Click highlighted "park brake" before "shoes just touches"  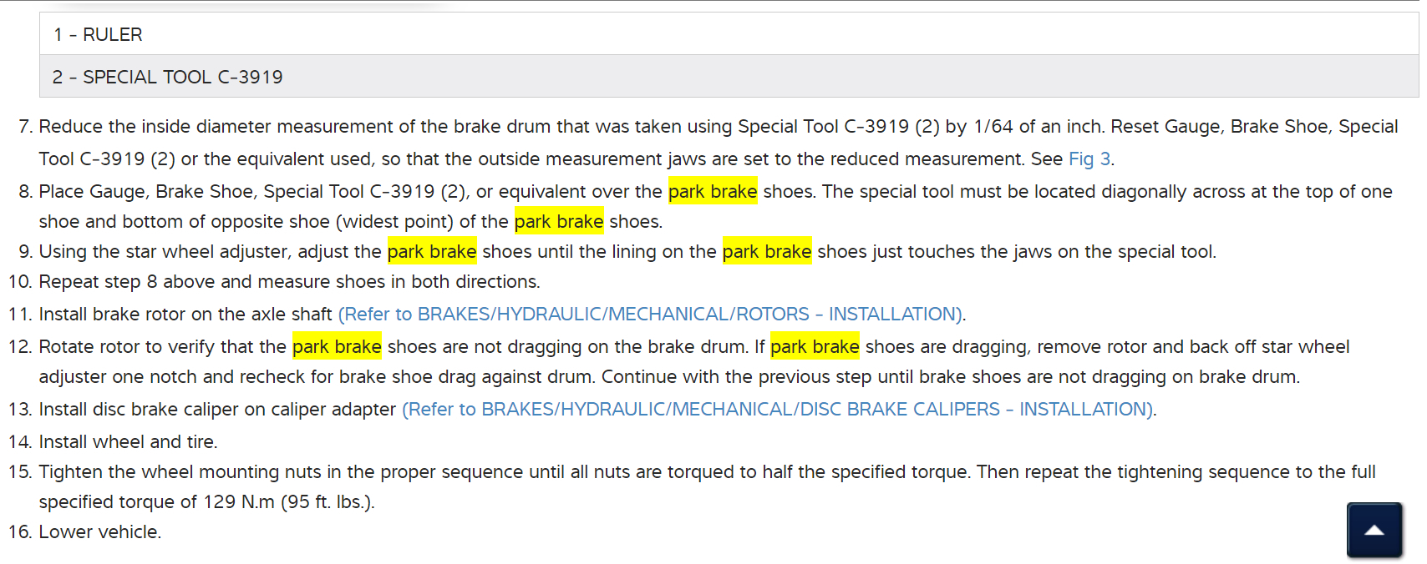[767, 251]
